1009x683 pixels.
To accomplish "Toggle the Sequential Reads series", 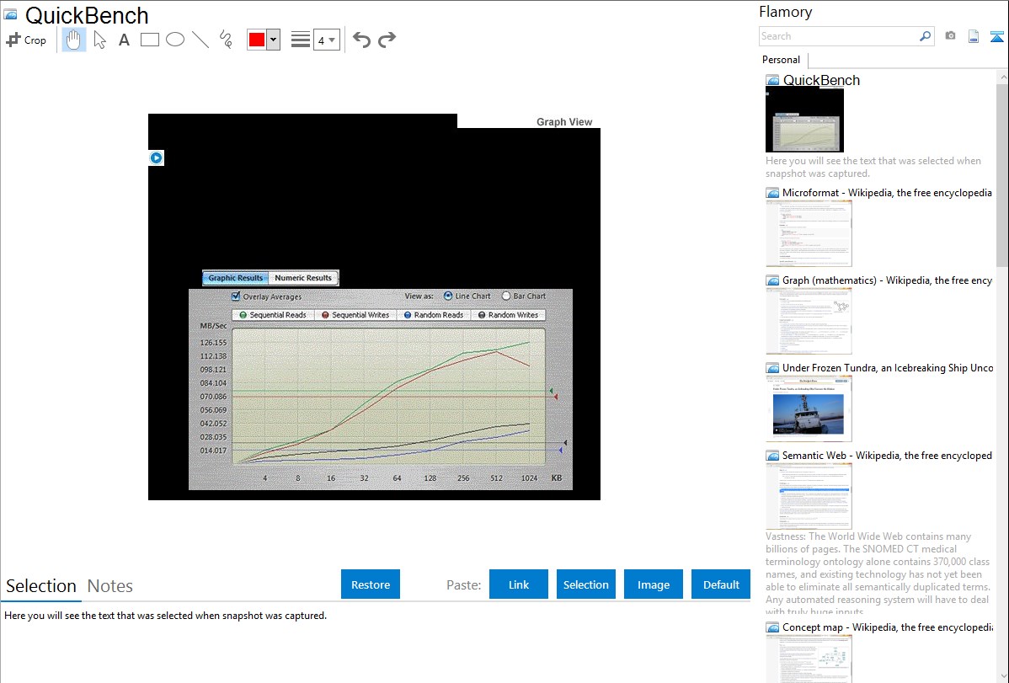I will [x=273, y=315].
